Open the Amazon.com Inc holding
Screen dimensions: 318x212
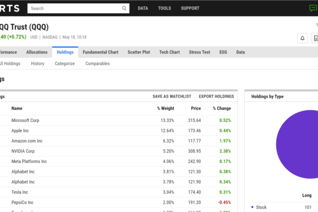point(27,141)
